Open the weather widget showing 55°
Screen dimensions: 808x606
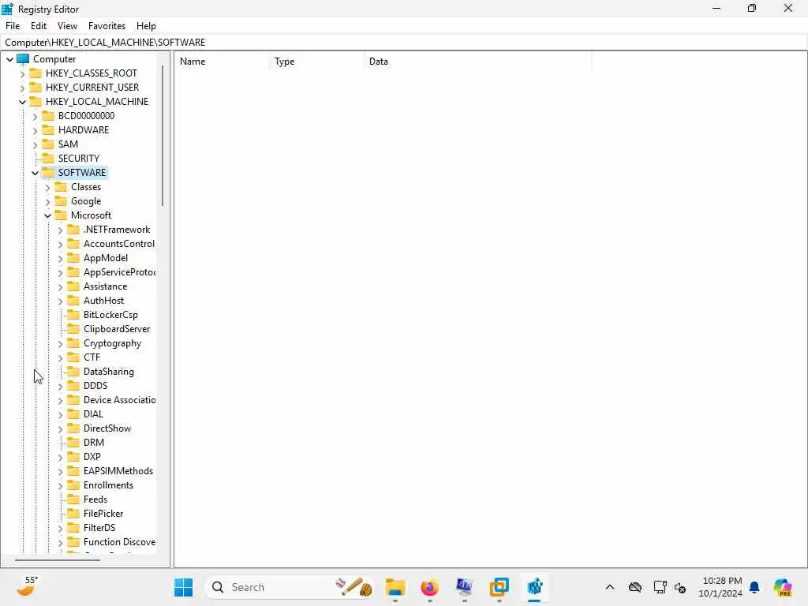(x=28, y=586)
